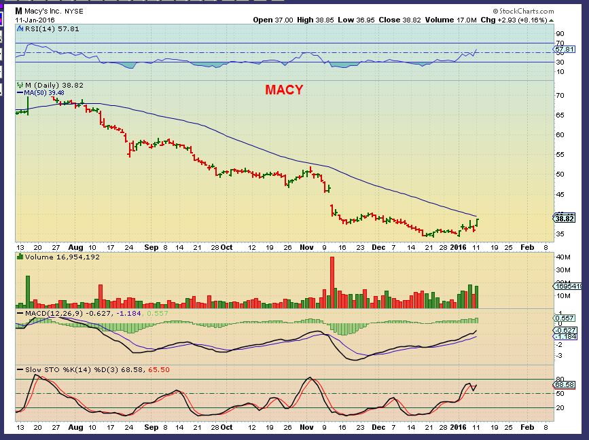589x440 pixels.
Task: Click the small icon before RSI(14) label
Action: [x=20, y=29]
